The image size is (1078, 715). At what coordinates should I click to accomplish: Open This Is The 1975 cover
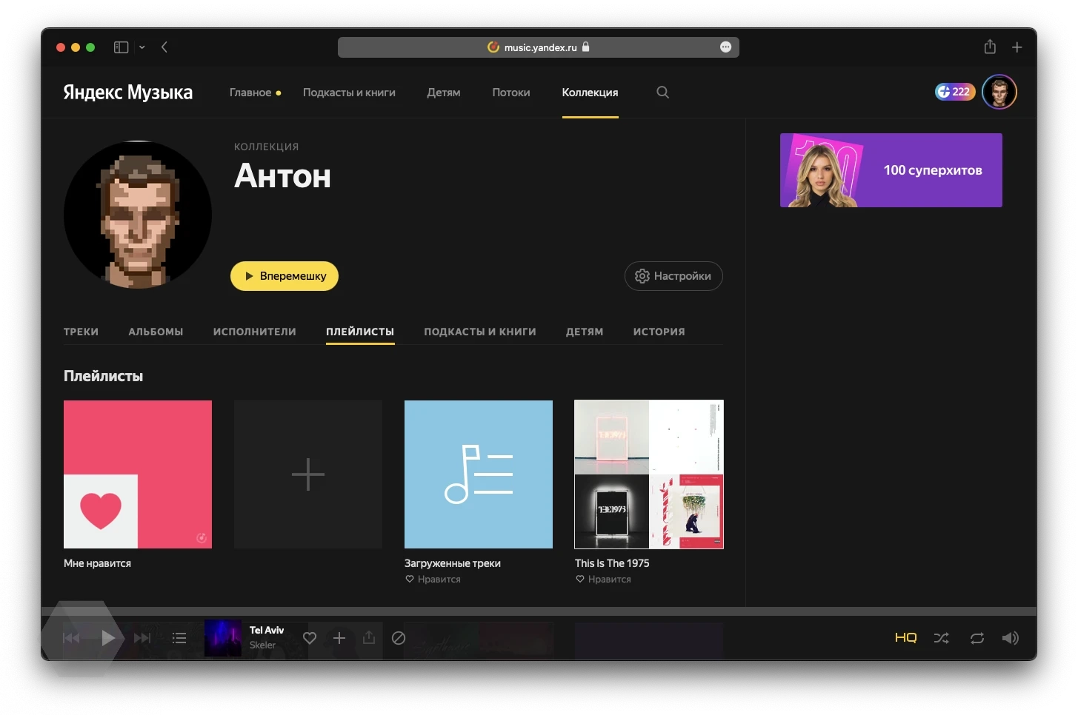tap(649, 474)
